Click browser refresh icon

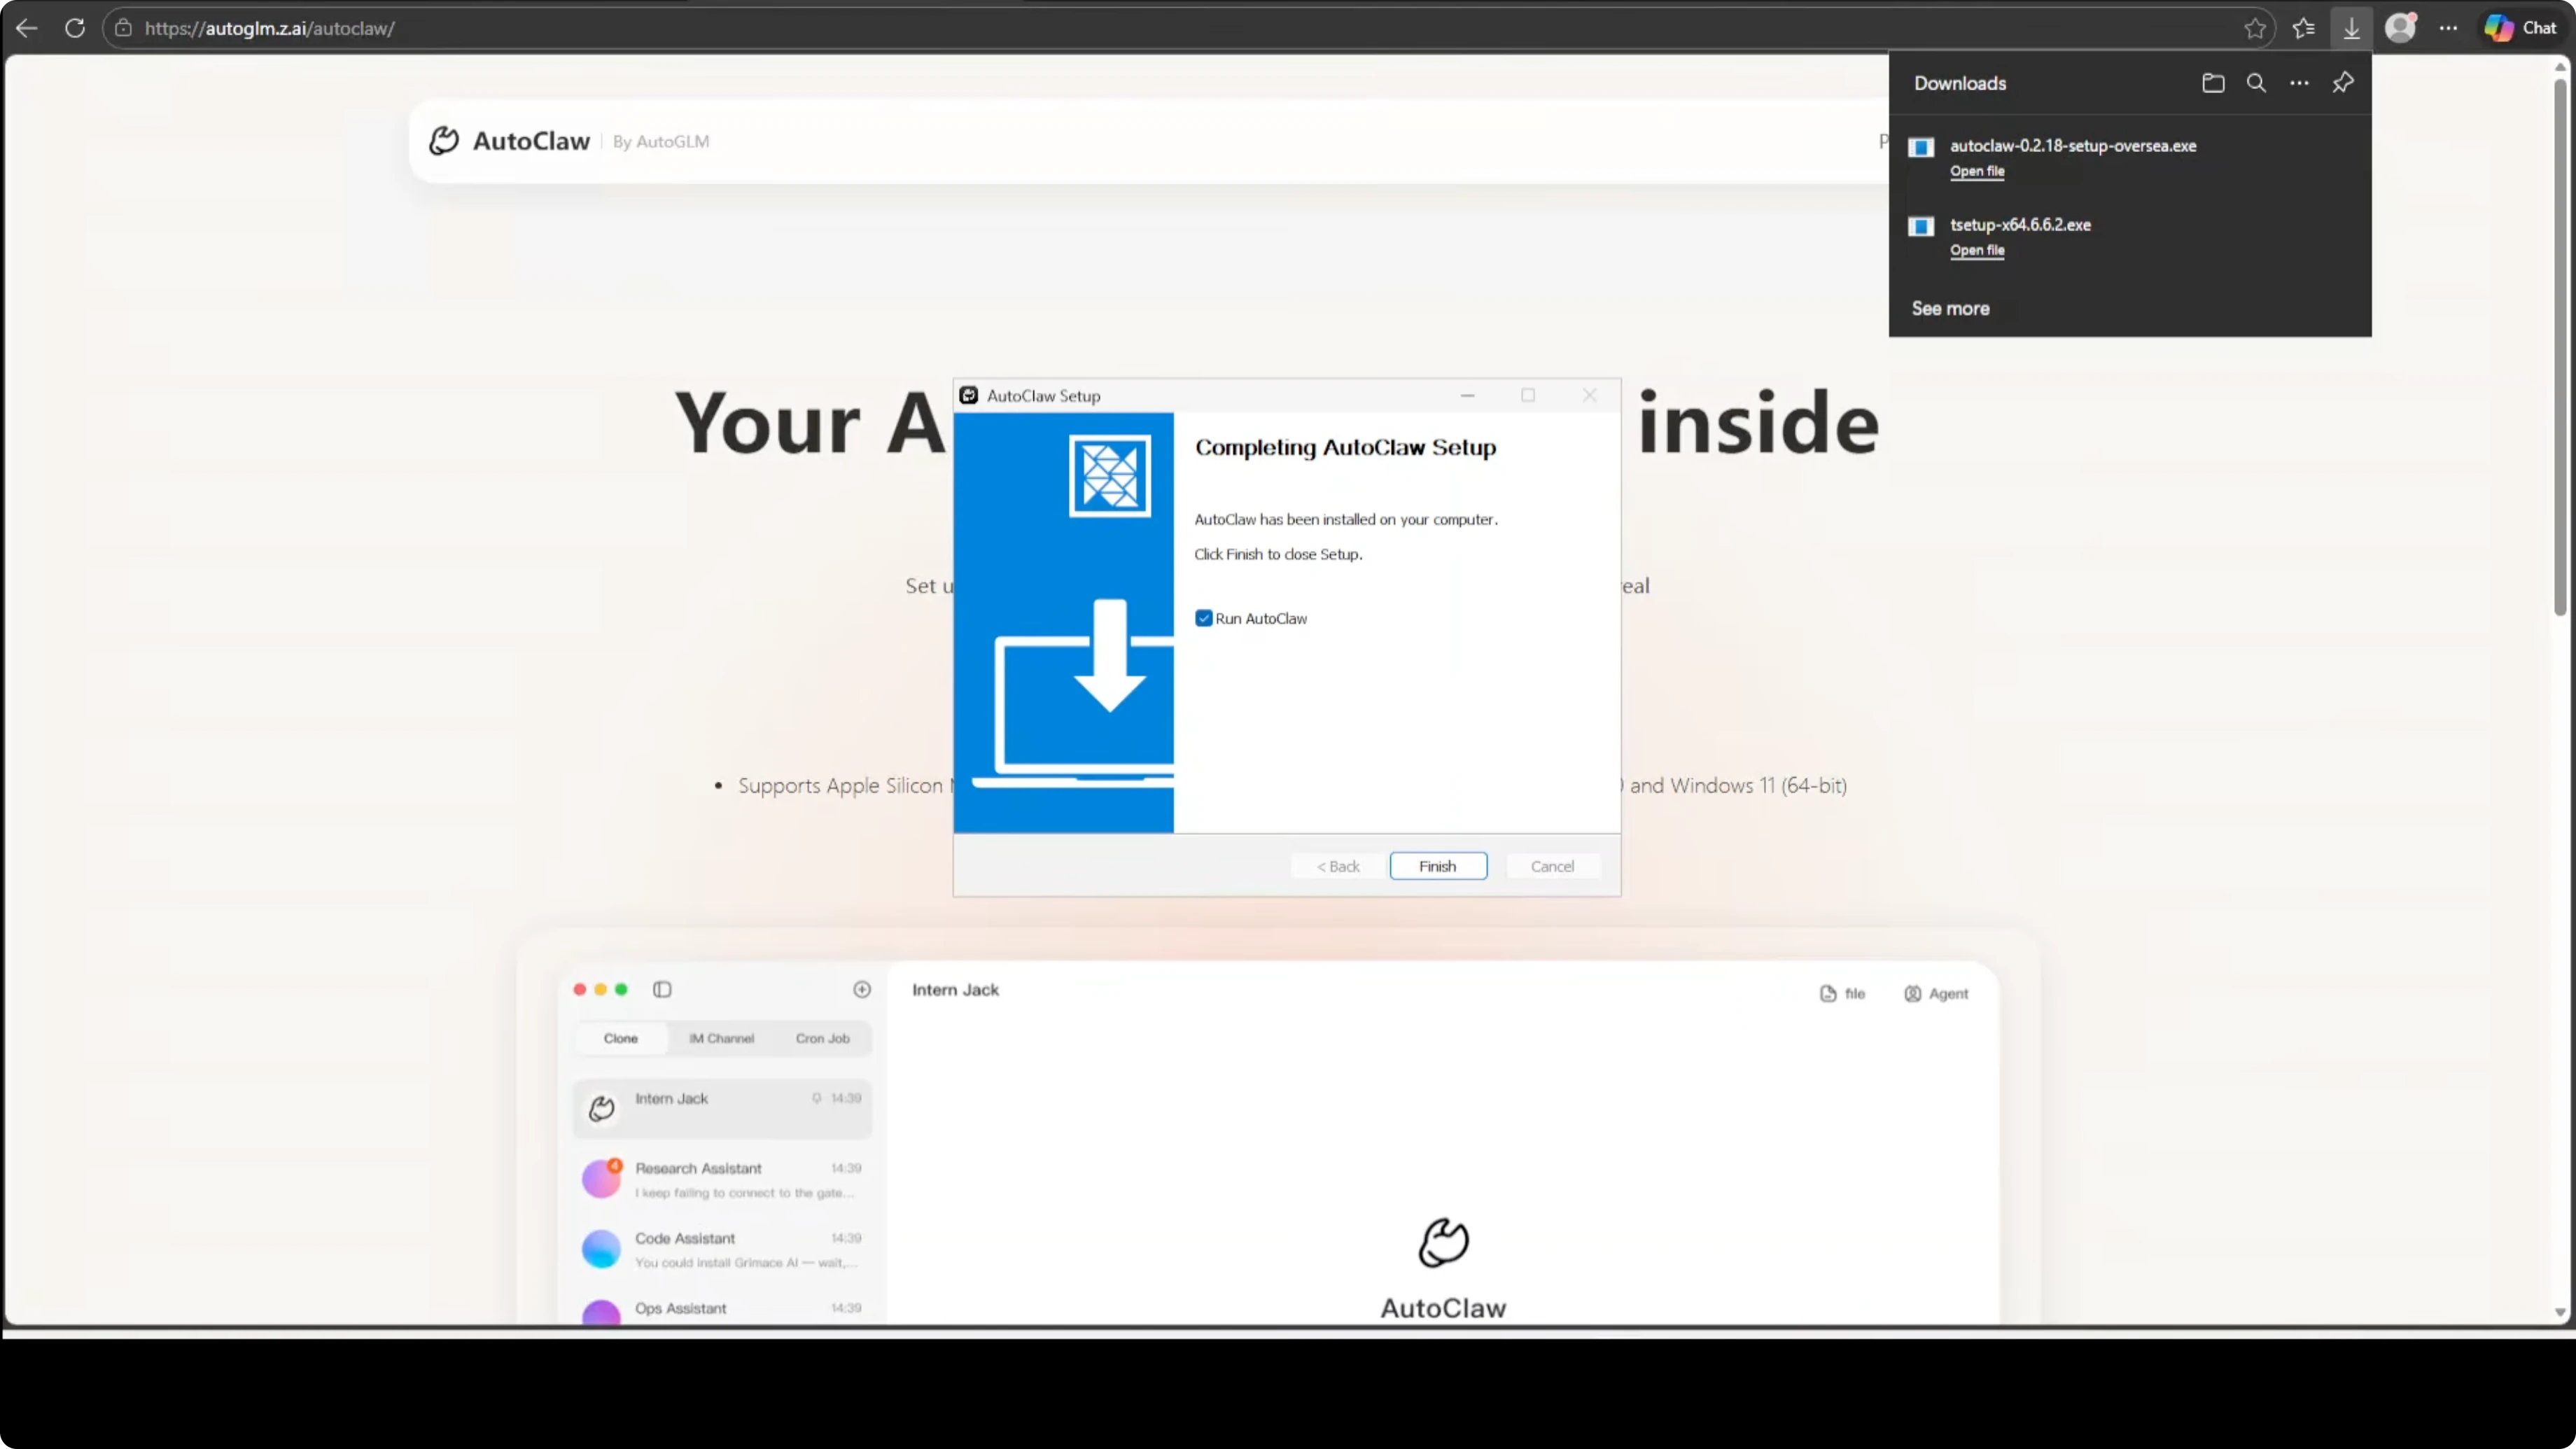pyautogui.click(x=75, y=28)
